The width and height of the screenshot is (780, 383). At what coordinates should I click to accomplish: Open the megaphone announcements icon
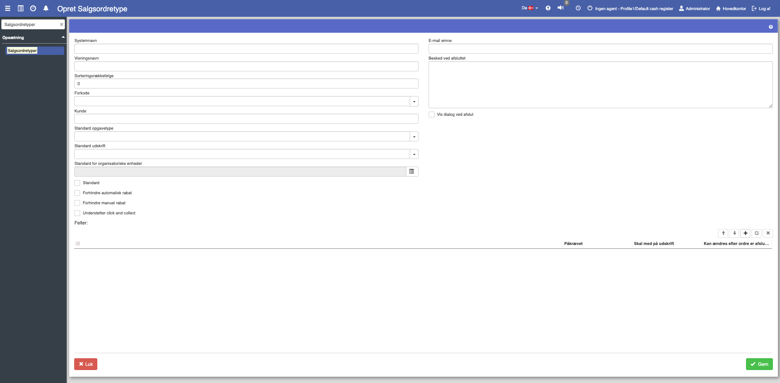pos(561,8)
